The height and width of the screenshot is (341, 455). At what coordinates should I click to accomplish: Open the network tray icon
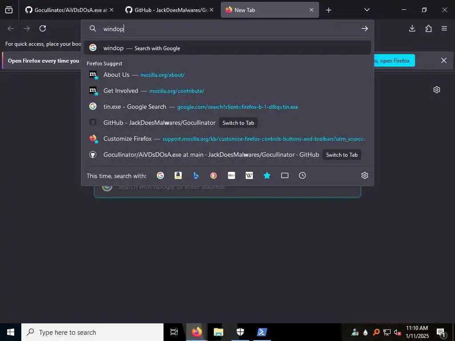coord(387,332)
